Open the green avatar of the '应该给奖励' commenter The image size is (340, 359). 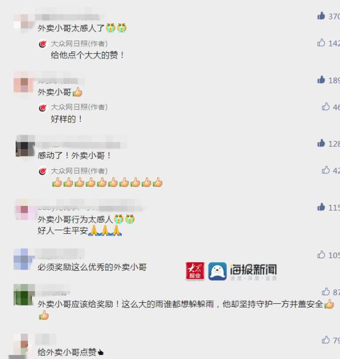tap(24, 295)
